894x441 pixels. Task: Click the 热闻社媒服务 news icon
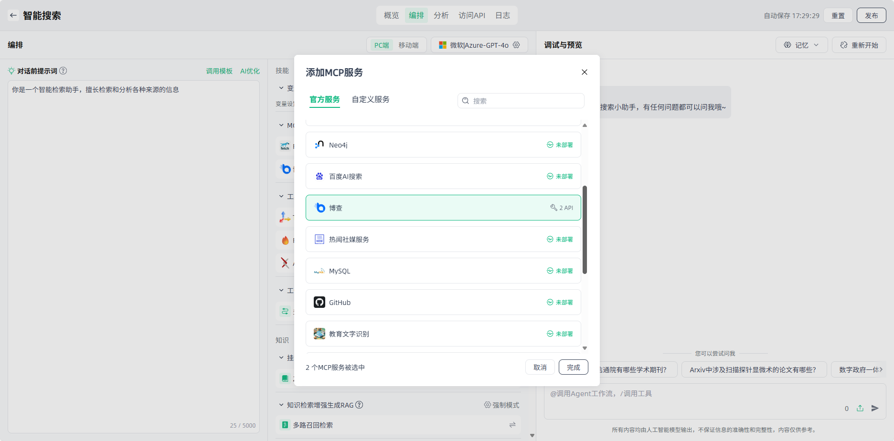[319, 239]
